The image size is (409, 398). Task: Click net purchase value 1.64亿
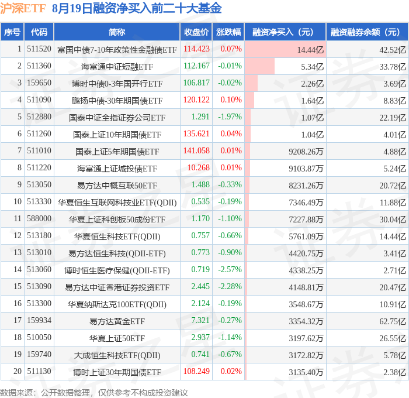point(312,101)
